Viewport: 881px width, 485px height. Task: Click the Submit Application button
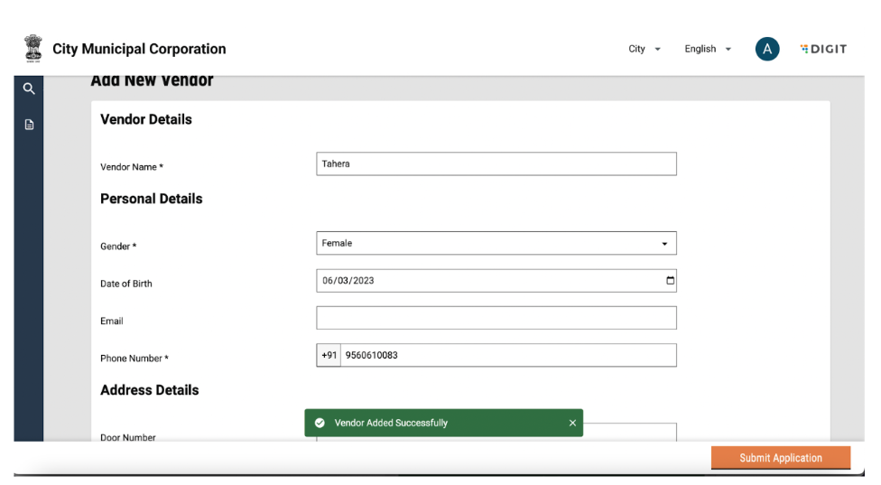click(x=780, y=458)
